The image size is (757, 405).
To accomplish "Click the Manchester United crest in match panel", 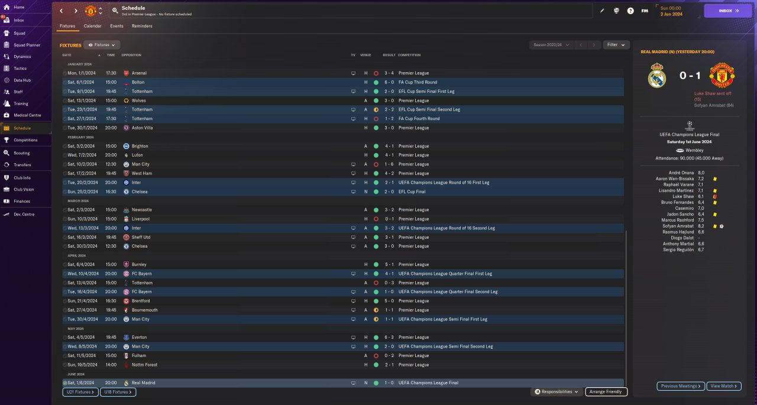I will coord(722,76).
